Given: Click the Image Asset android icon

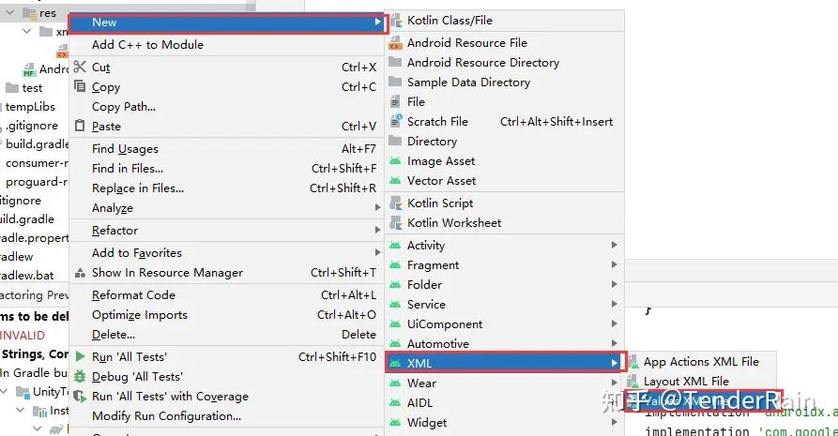Looking at the screenshot, I should coord(395,161).
